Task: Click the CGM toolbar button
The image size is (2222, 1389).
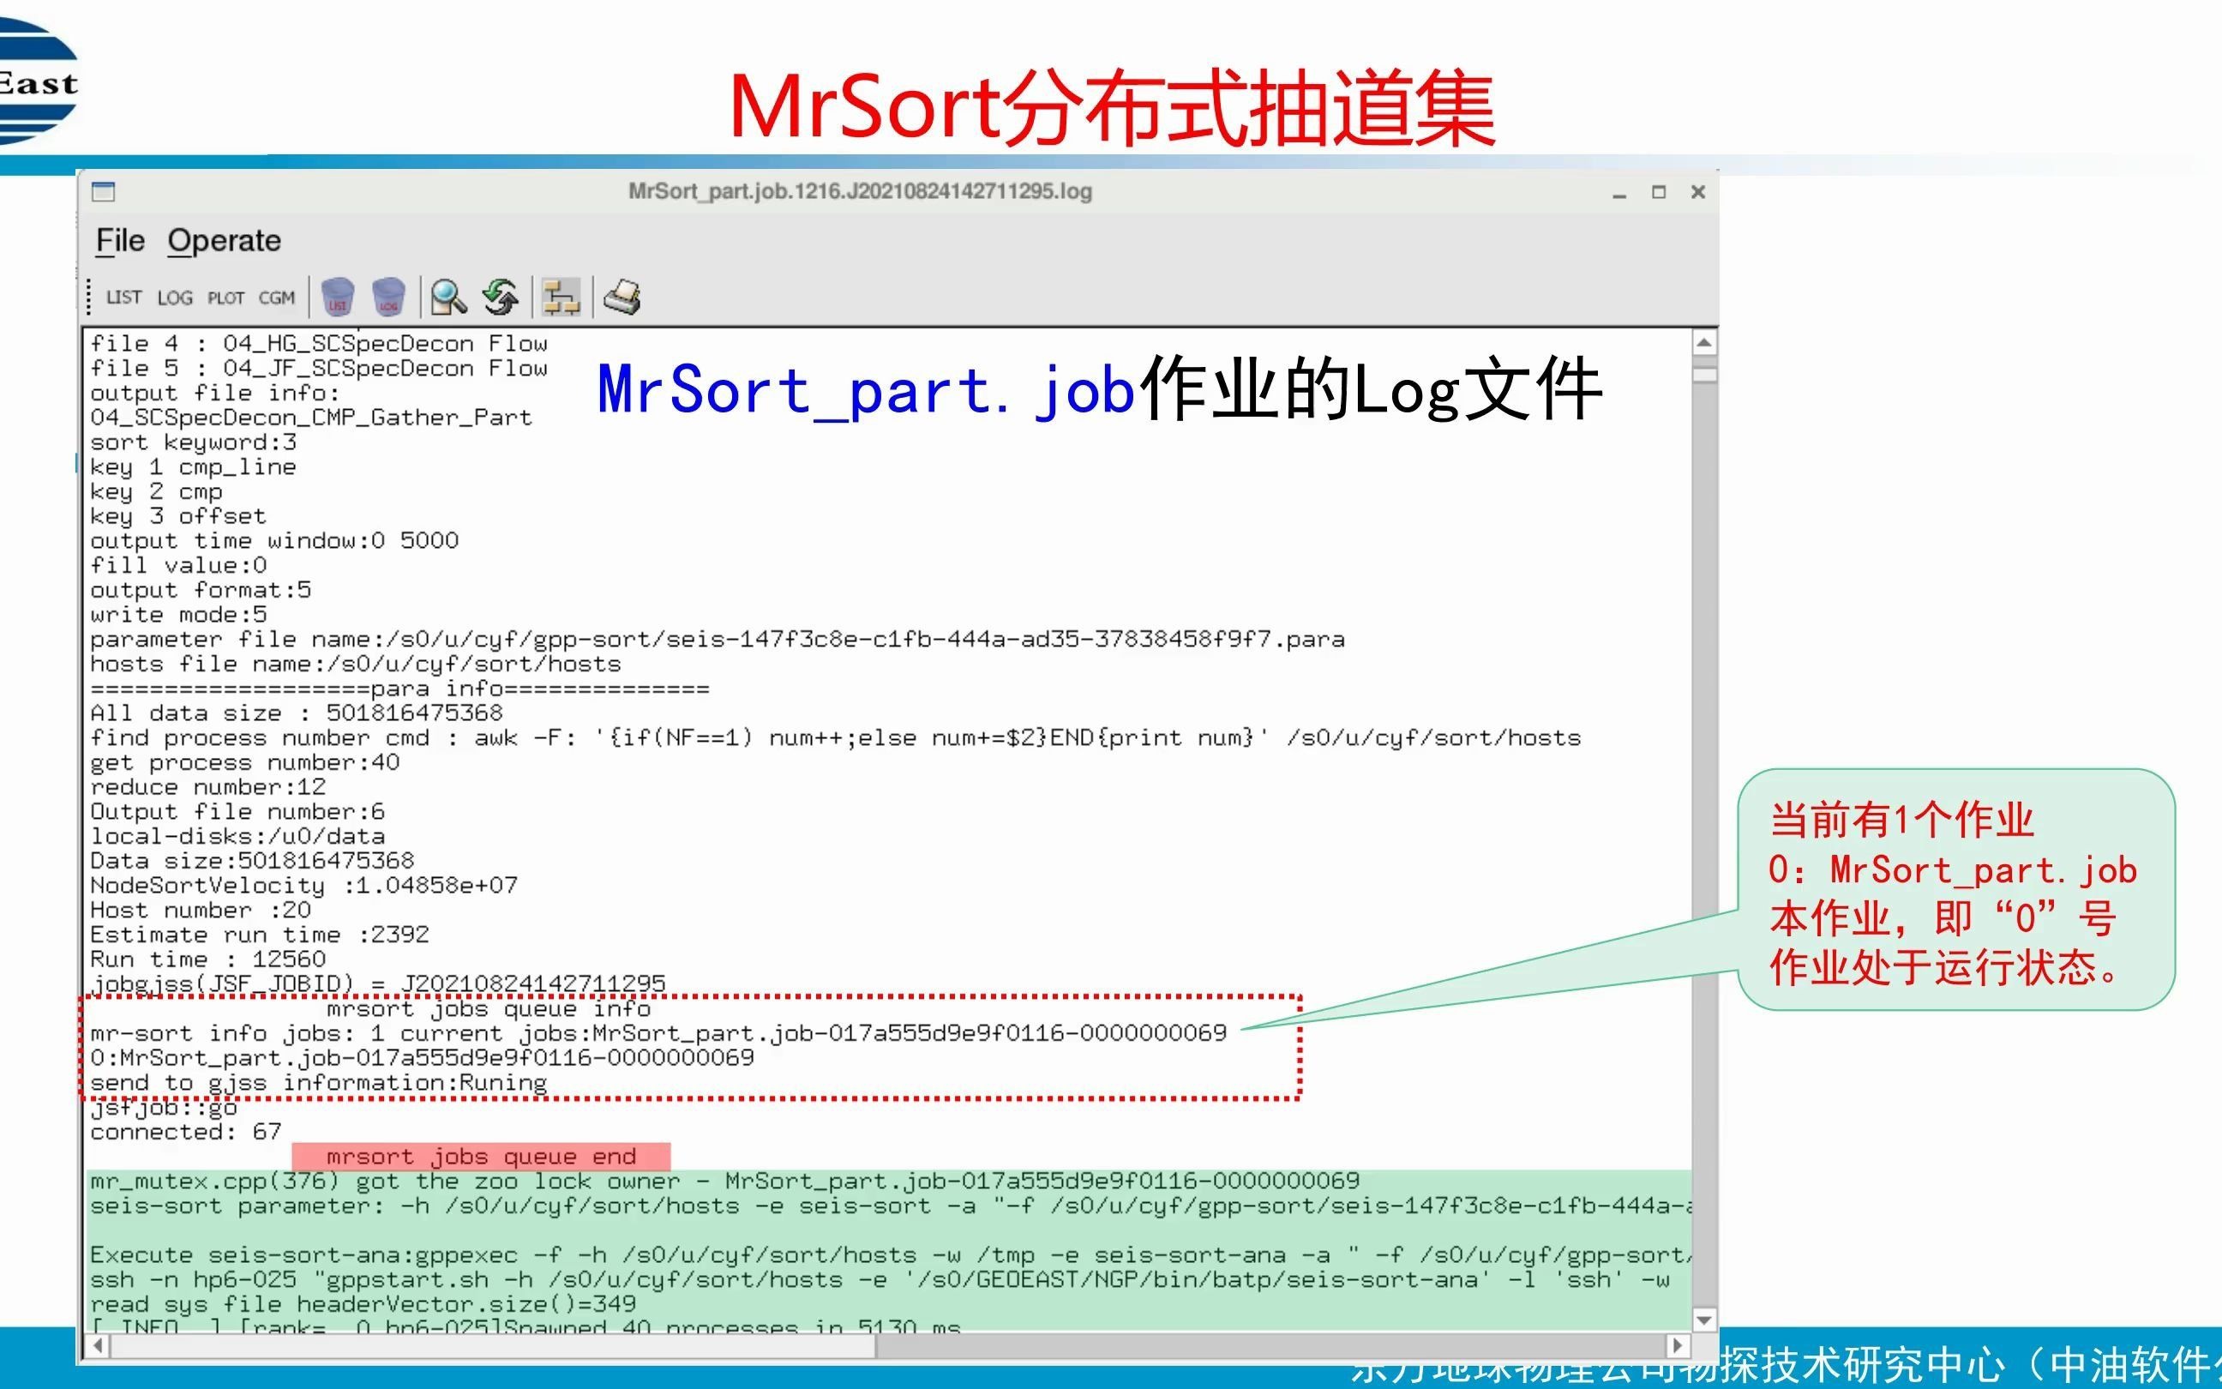Action: tap(276, 298)
